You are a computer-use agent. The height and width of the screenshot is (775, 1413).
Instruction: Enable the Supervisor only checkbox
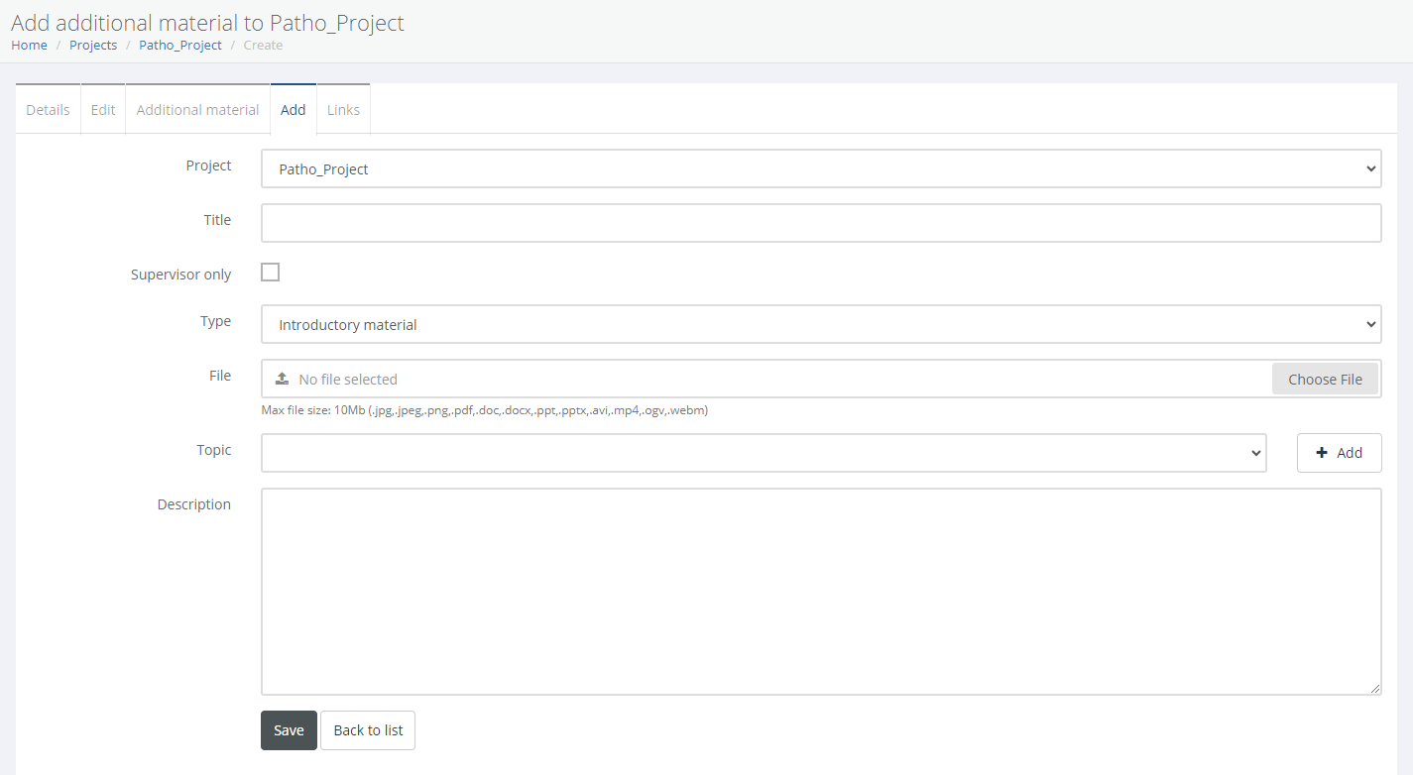click(x=271, y=273)
